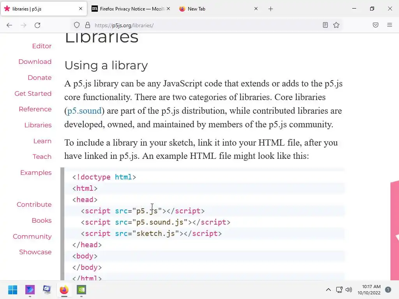399x299 pixels.
Task: Click the forward navigation arrow
Action: pos(23,25)
